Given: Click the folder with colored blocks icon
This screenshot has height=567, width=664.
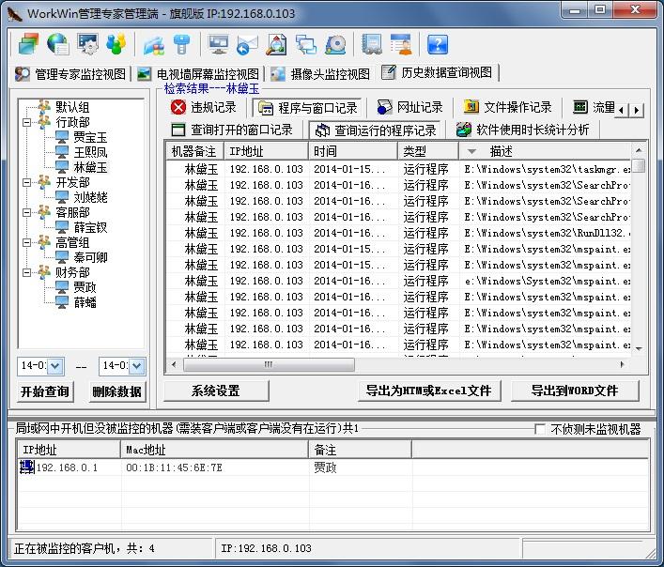Looking at the screenshot, I should (154, 45).
